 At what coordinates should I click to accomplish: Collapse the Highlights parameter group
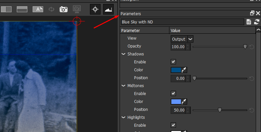pyautogui.click(x=124, y=117)
